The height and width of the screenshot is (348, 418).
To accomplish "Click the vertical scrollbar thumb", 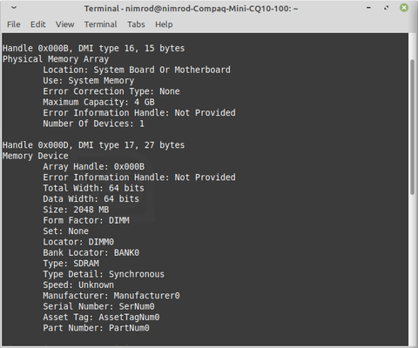I will click(413, 127).
